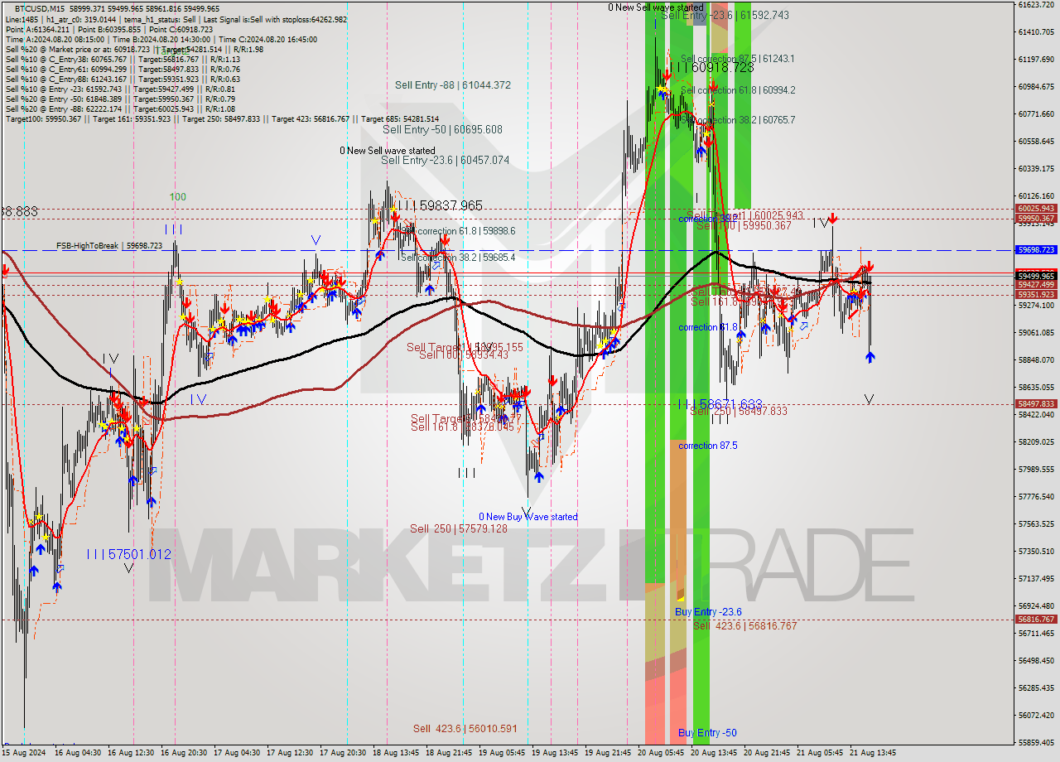1060x762 pixels.
Task: Click the red 59351.923 price tag
Action: 1036,294
